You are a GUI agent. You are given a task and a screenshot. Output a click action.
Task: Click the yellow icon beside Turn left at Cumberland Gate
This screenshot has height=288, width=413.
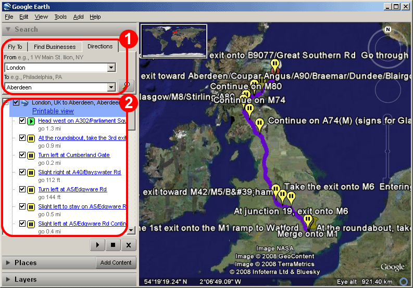[31, 155]
